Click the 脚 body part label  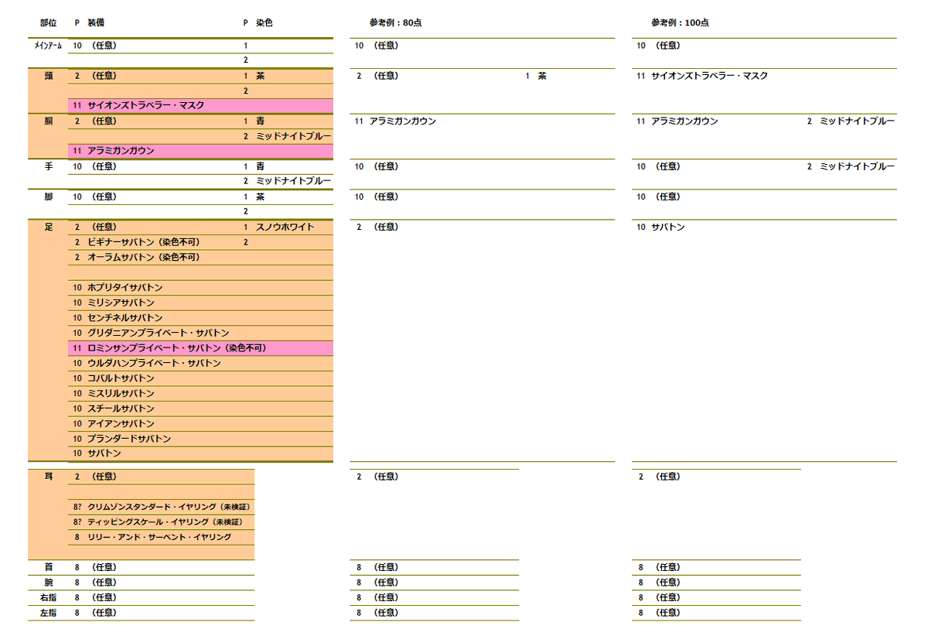(x=48, y=197)
